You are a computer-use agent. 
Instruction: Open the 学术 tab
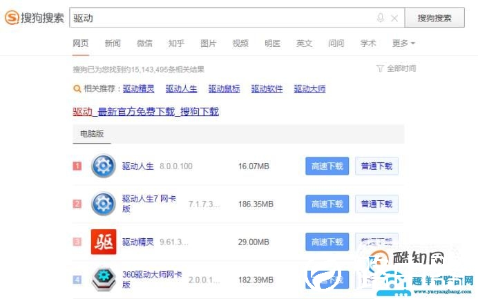[368, 44]
